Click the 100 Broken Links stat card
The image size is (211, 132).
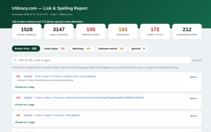point(91,31)
